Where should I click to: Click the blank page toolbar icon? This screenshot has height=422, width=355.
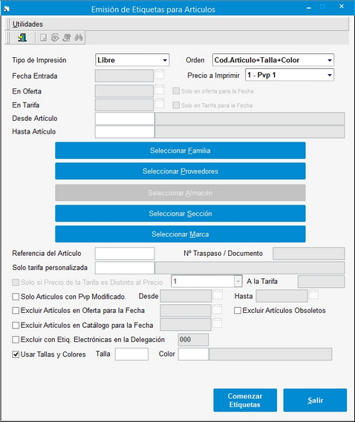pos(43,38)
